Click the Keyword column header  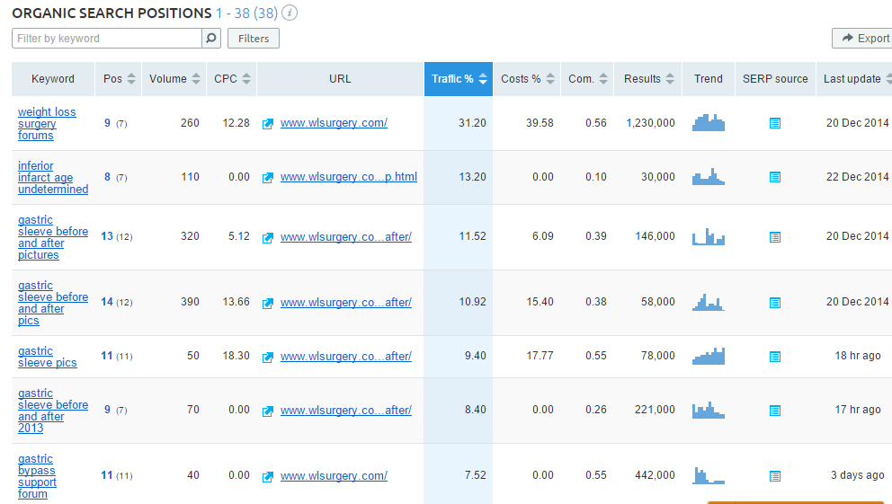53,79
